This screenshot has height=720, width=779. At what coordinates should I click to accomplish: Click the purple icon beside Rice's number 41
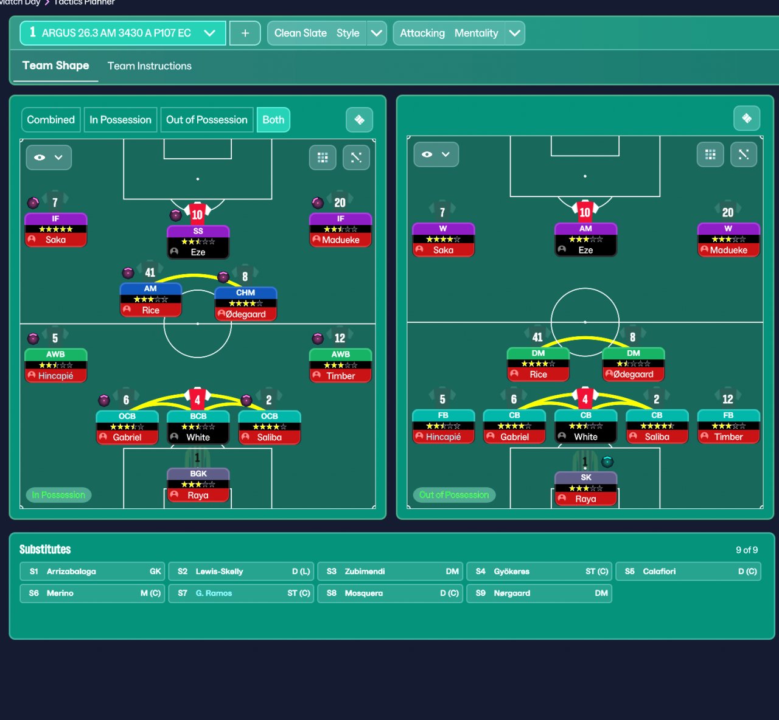pyautogui.click(x=128, y=272)
